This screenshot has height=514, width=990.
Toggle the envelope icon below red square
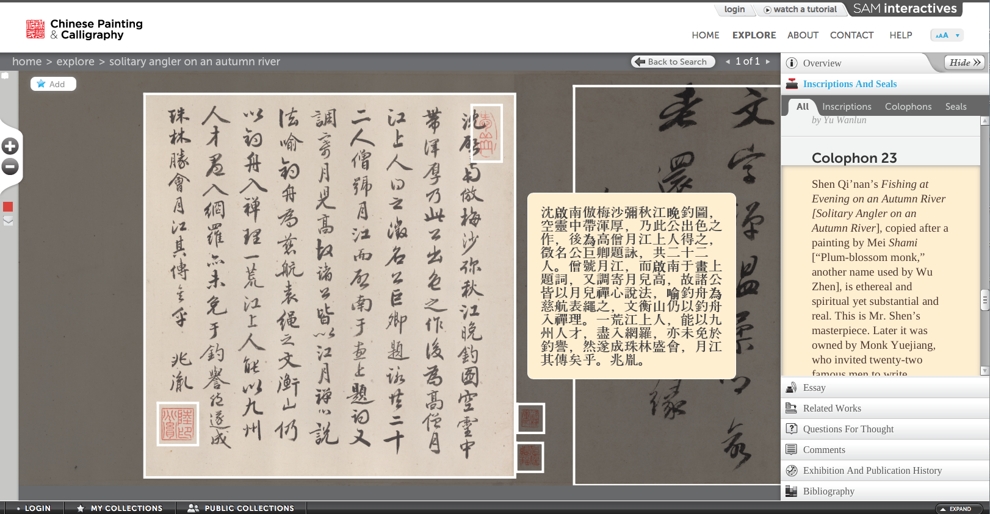tap(8, 221)
